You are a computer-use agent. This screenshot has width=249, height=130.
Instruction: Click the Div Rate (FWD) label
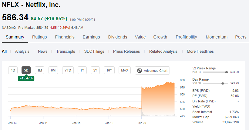[204, 101]
